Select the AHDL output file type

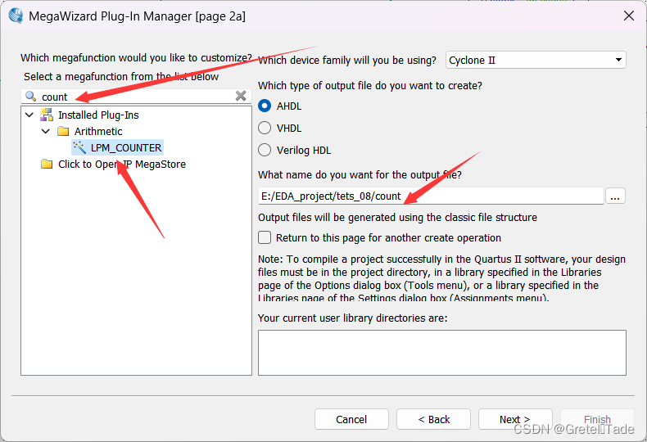tap(265, 106)
